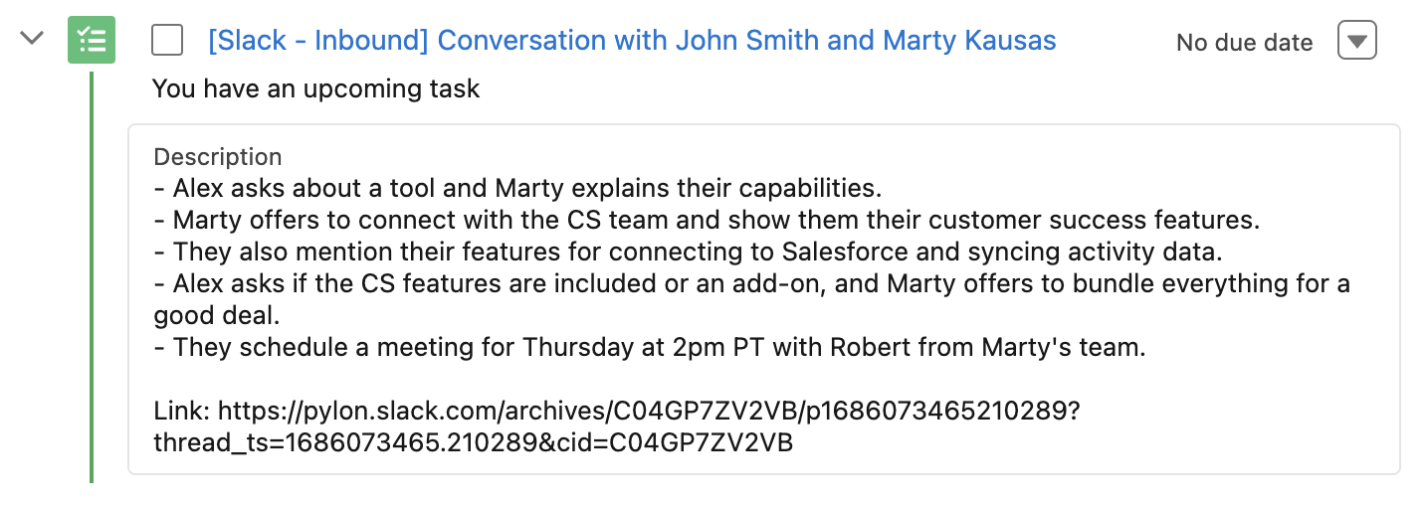Click the thread_ts portion of the URL
This screenshot has width=1425, height=507.
[x=473, y=442]
